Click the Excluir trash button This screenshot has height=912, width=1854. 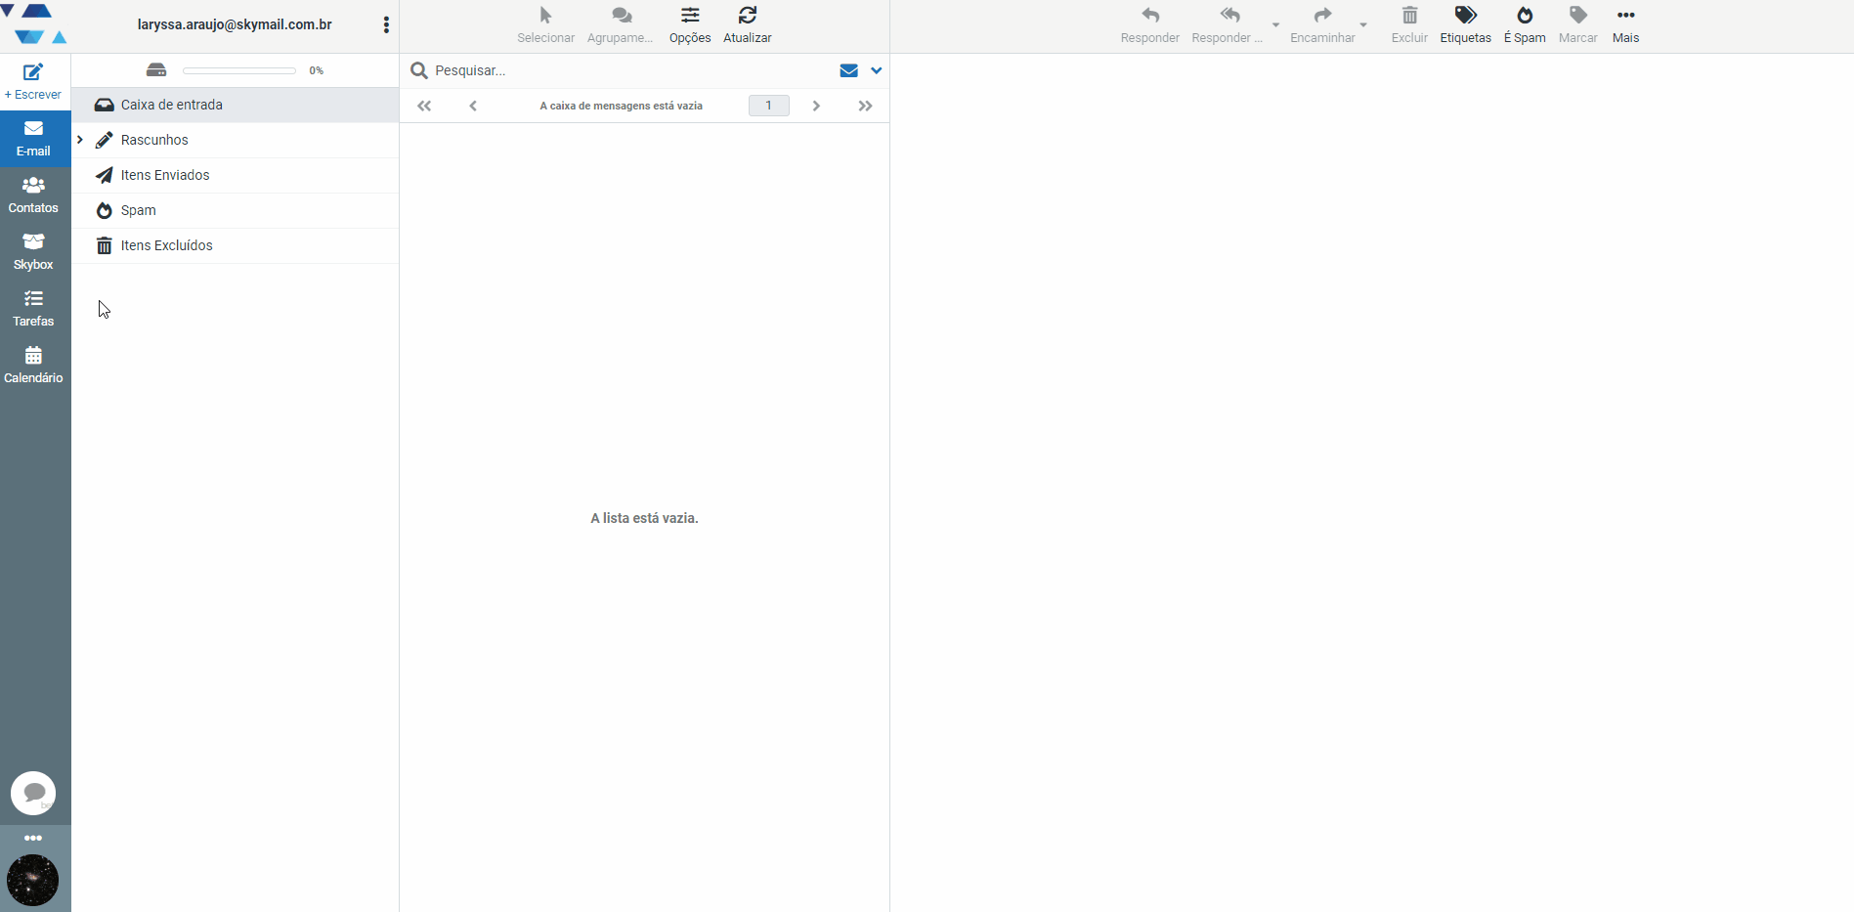(x=1409, y=25)
